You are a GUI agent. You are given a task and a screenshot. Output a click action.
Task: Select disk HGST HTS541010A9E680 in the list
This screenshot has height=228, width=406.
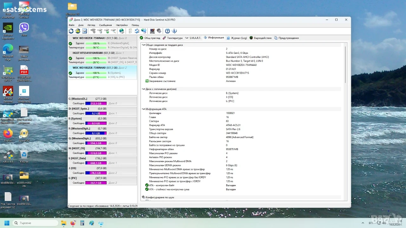tap(102, 58)
